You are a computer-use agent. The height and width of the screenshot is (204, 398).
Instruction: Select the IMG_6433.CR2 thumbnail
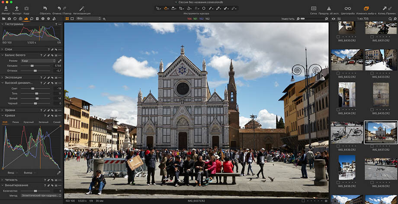pyautogui.click(x=381, y=60)
